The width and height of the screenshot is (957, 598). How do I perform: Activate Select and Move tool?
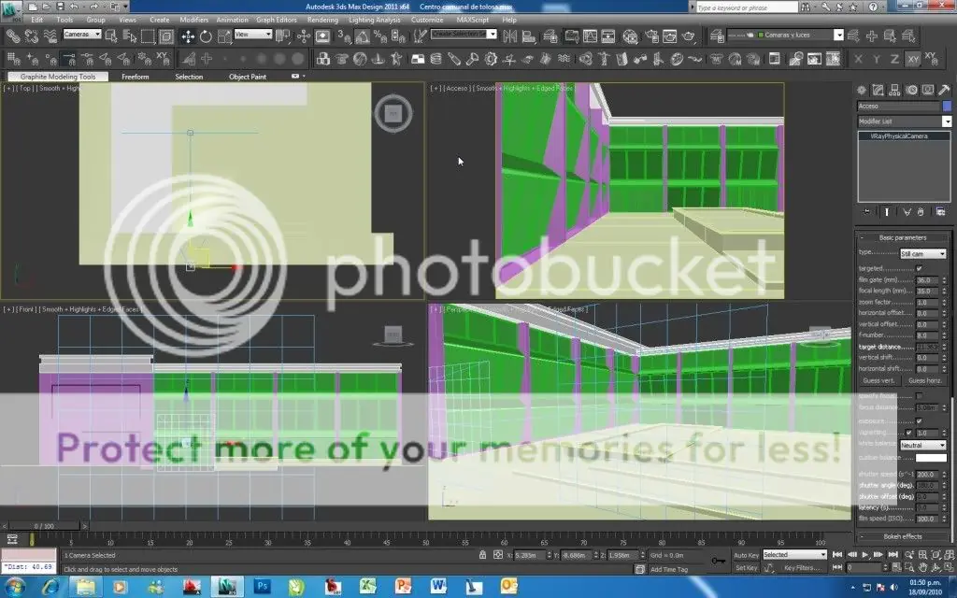tap(188, 36)
